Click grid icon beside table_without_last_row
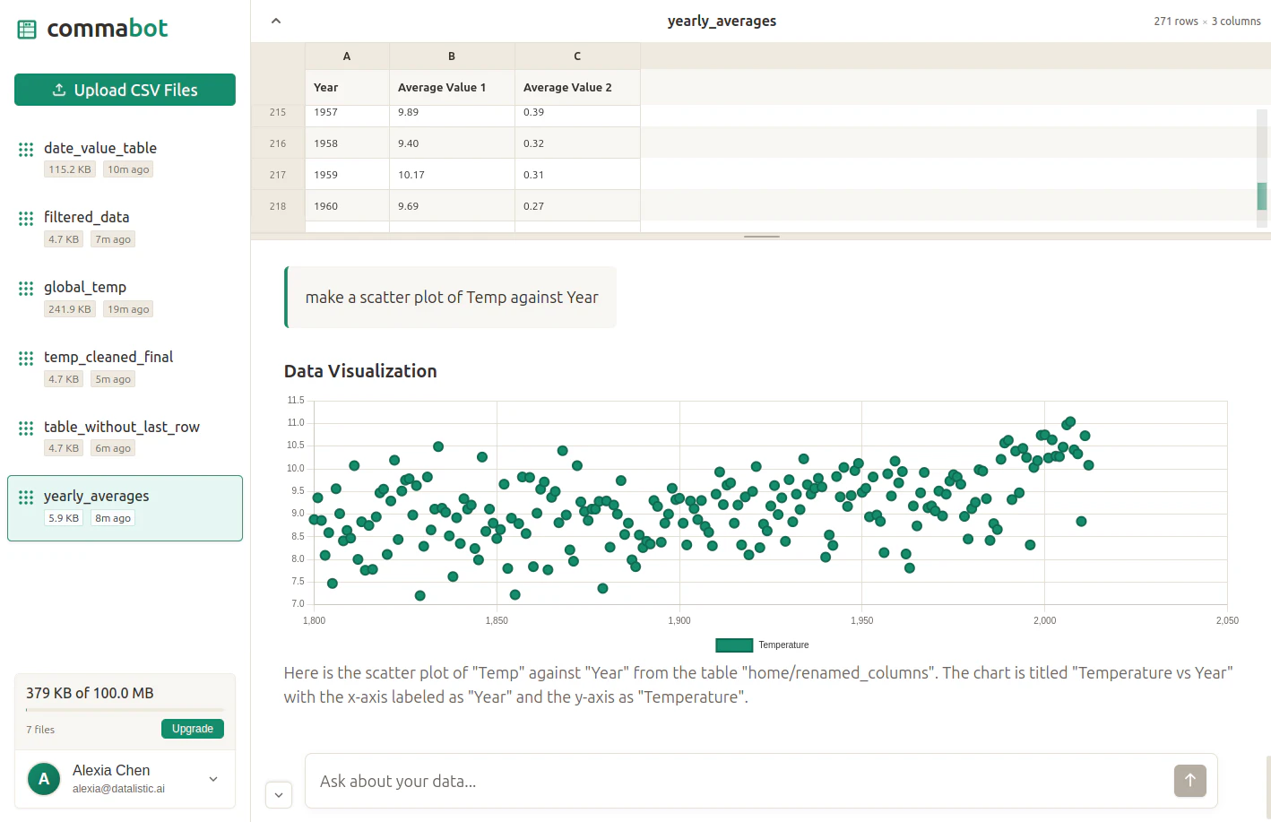Screen dimensions: 1271x822 (26, 428)
